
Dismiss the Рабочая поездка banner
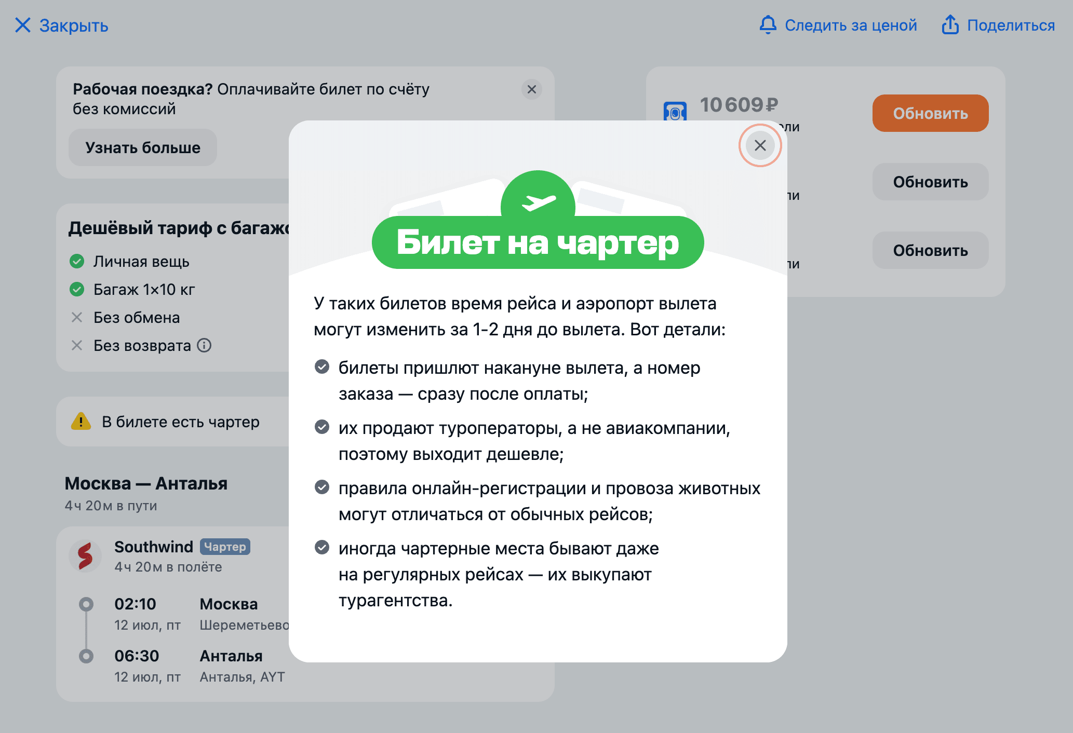[x=531, y=89]
